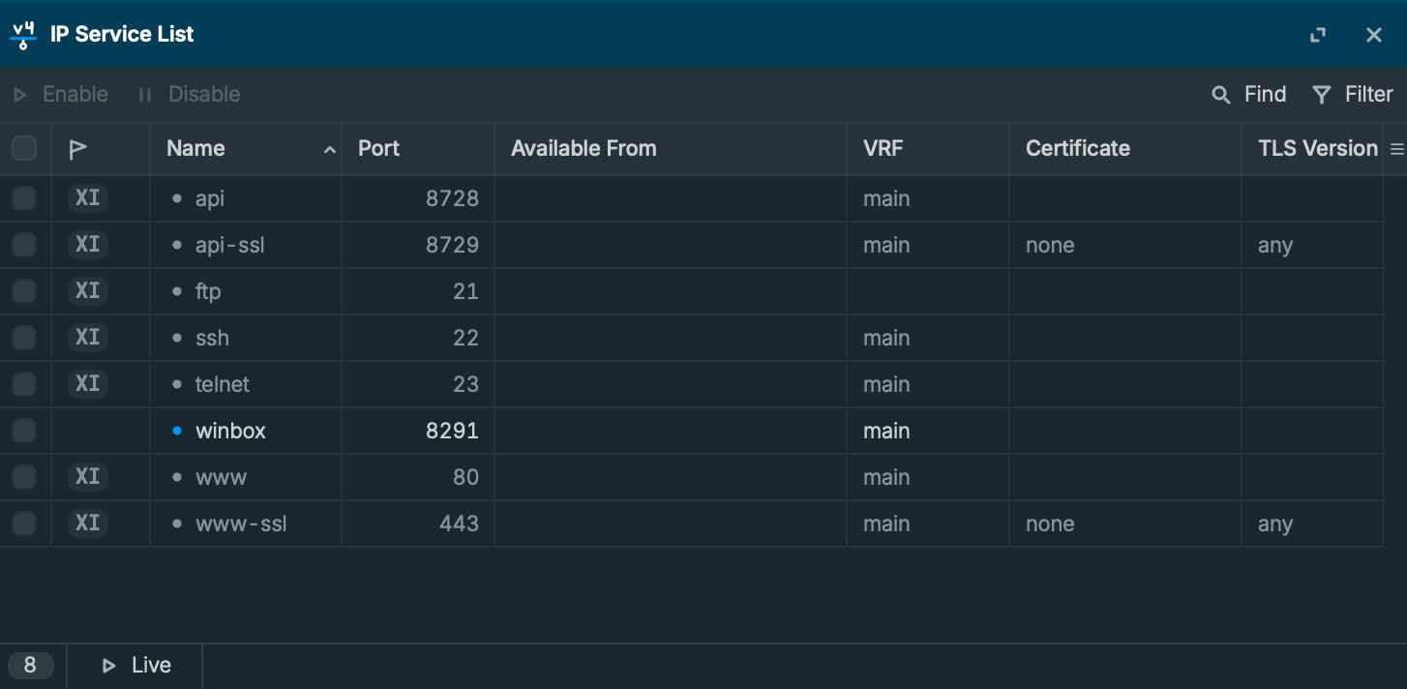Click the flag column header icon
The width and height of the screenshot is (1407, 689).
(x=78, y=149)
